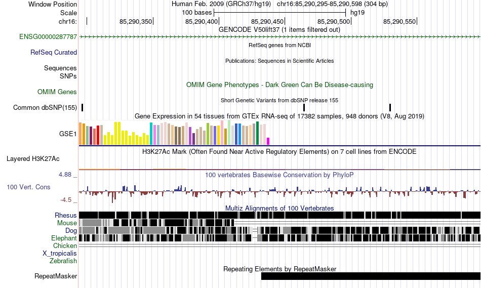This screenshot has width=481, height=288.
Task: Click the 4.88 PhyloP maximum value
Action: pyautogui.click(x=65, y=175)
